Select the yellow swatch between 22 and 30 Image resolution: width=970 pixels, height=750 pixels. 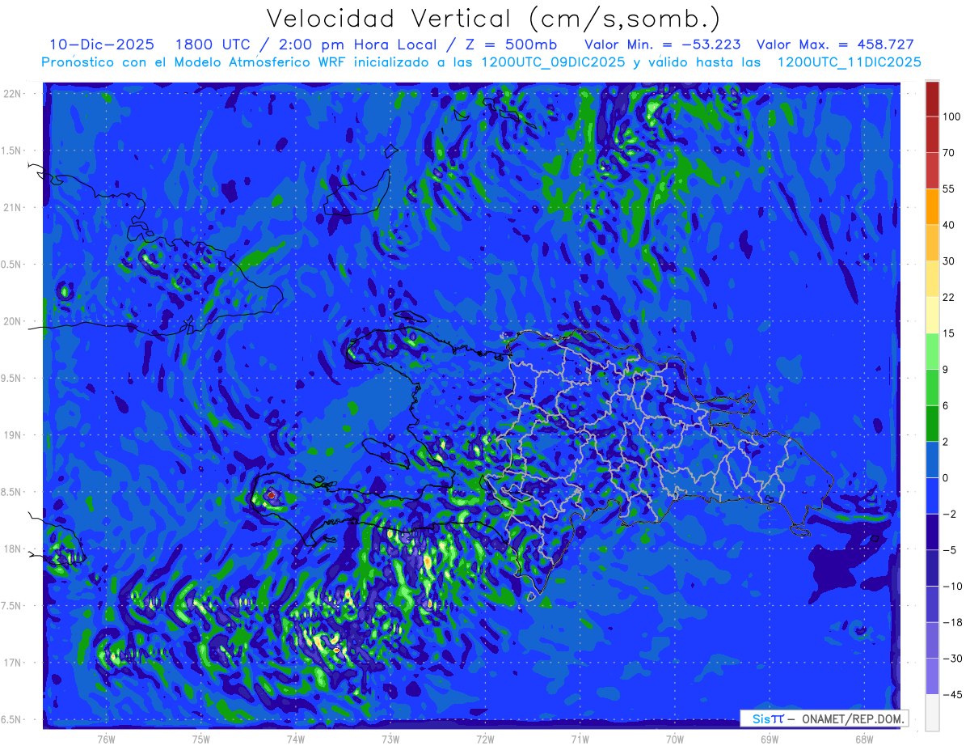click(x=932, y=278)
